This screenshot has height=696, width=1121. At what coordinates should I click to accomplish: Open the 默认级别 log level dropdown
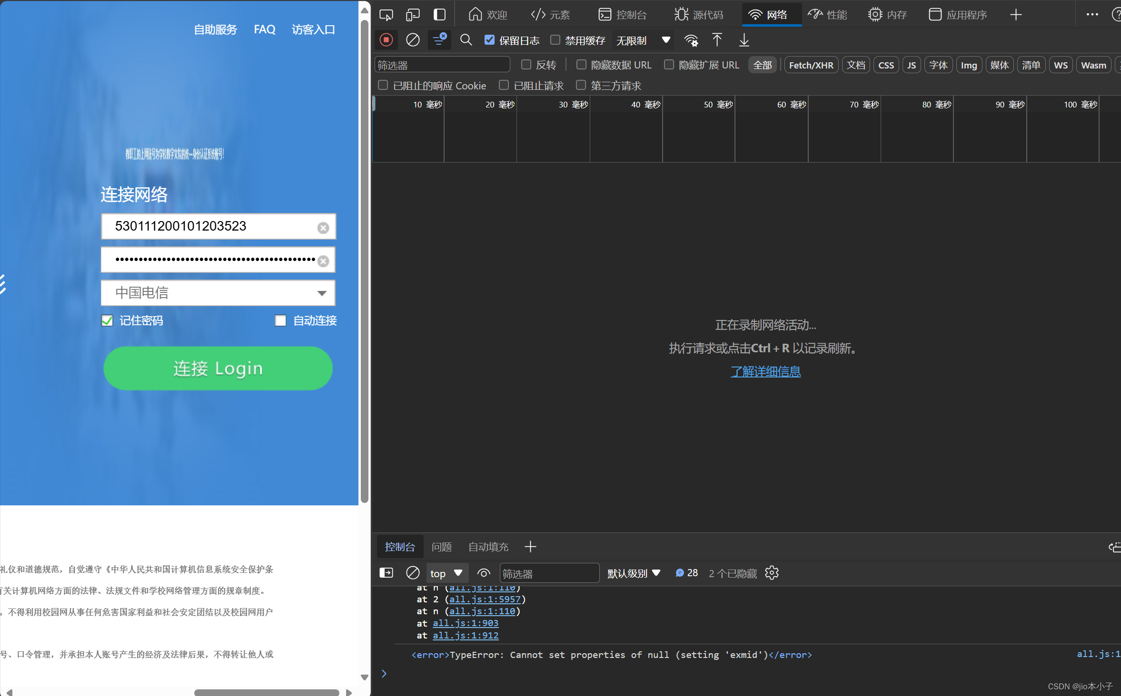(634, 573)
